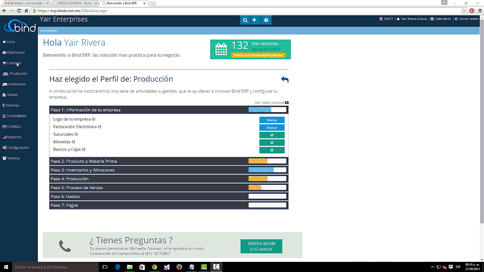The height and width of the screenshot is (272, 484).
Task: Switch to EPESOS Portal browser tab
Action: point(75,3)
